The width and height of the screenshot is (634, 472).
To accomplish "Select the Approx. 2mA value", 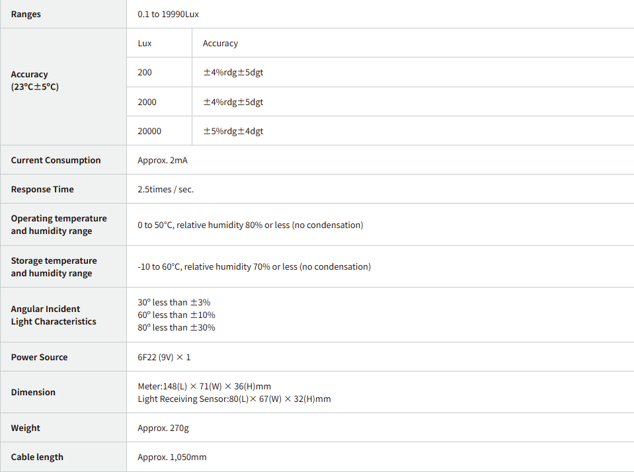I will [x=163, y=160].
